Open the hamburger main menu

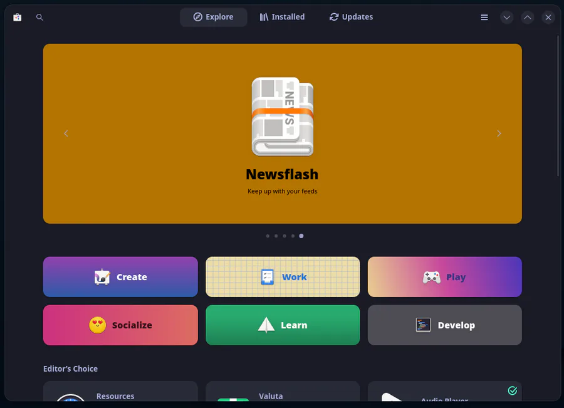point(484,18)
